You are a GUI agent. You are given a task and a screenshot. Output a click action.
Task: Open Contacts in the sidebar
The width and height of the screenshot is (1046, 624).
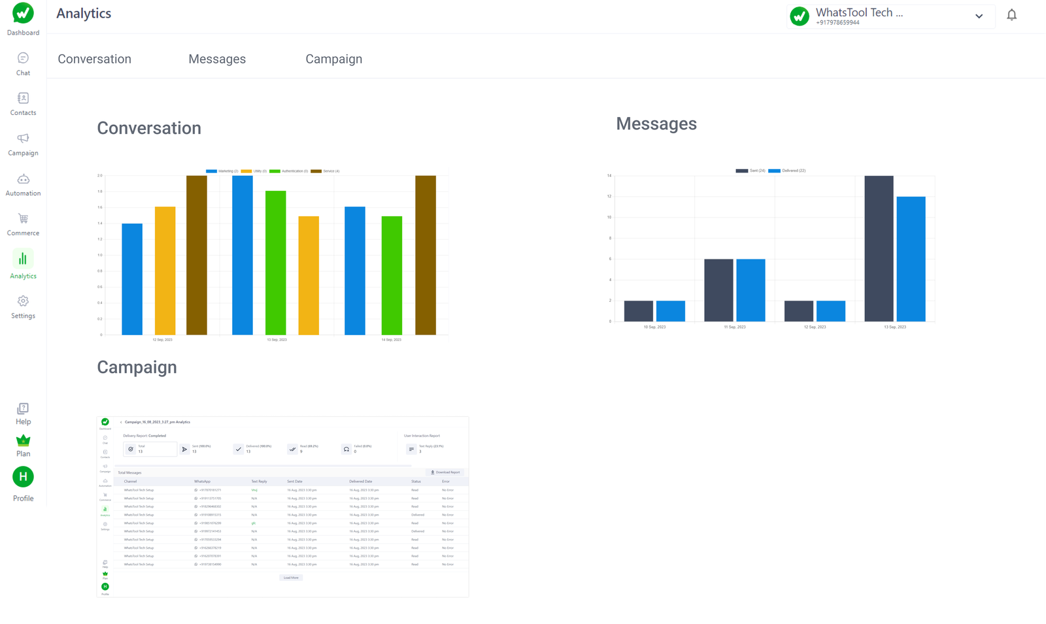point(22,103)
